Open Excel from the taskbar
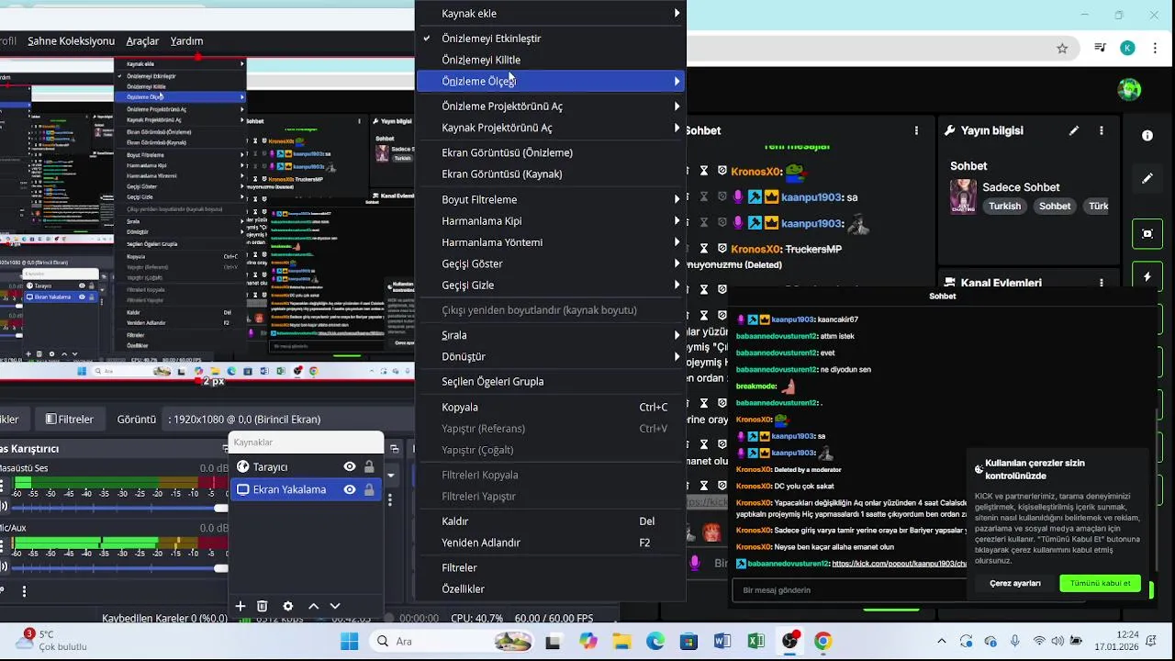 coord(755,641)
